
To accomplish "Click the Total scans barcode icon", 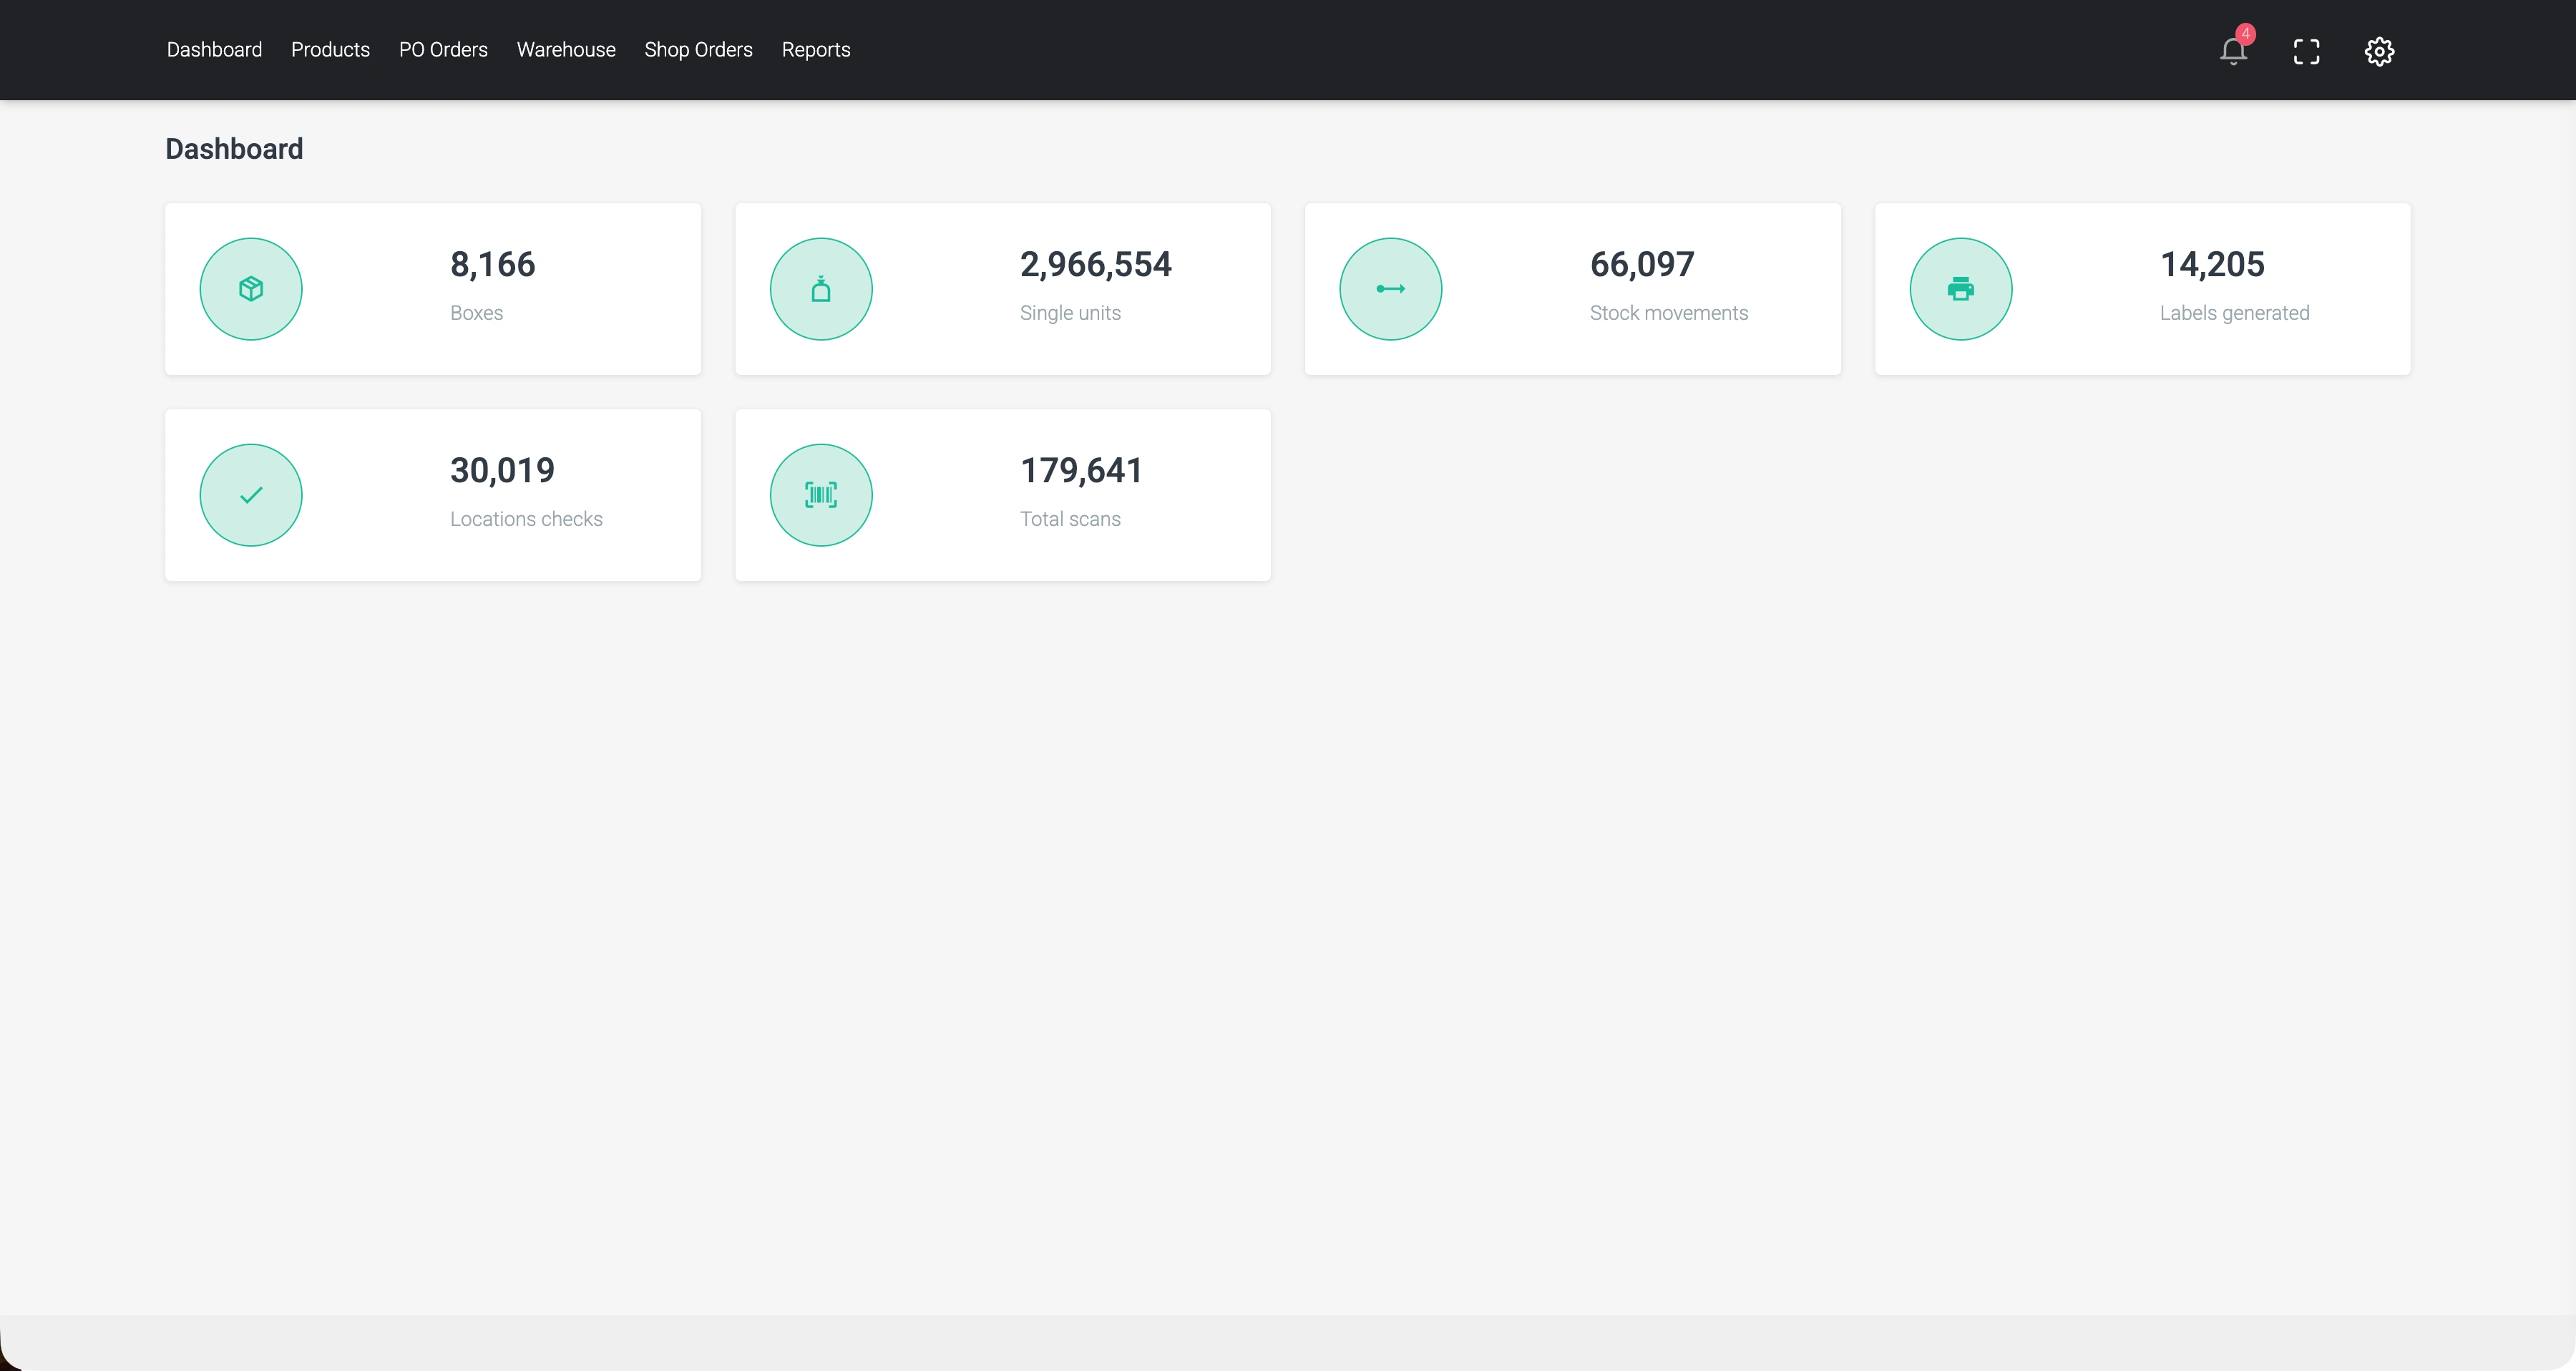I will click(x=821, y=495).
